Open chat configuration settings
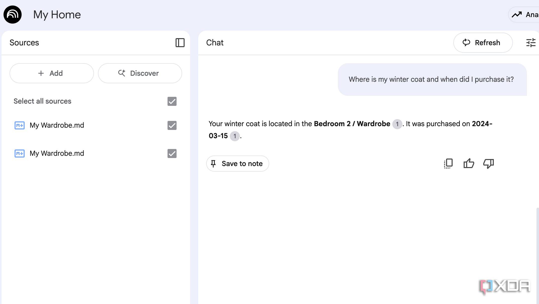 531,43
